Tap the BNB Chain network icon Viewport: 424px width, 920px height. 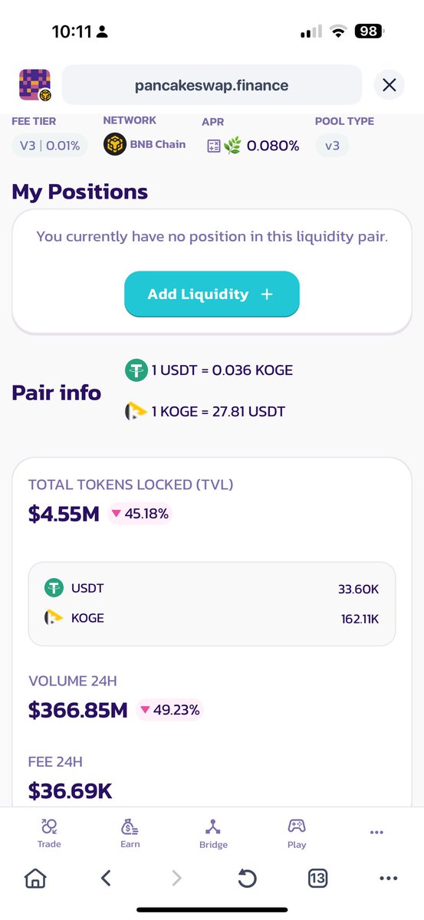pos(115,144)
